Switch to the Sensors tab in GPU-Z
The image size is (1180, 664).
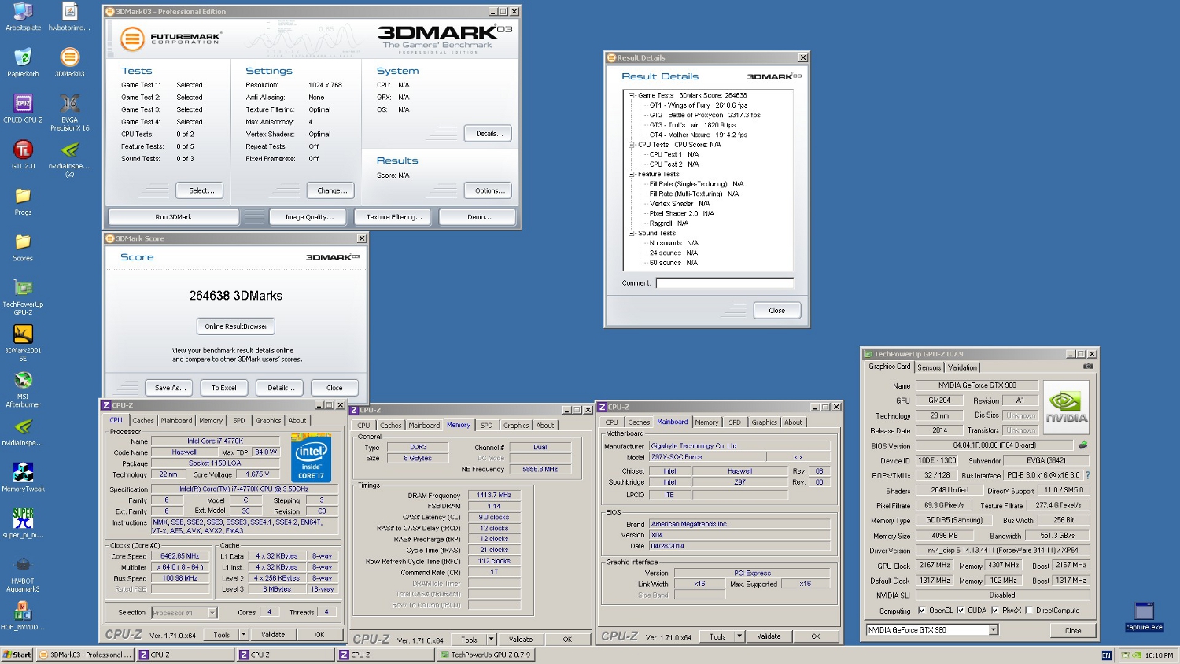click(929, 367)
